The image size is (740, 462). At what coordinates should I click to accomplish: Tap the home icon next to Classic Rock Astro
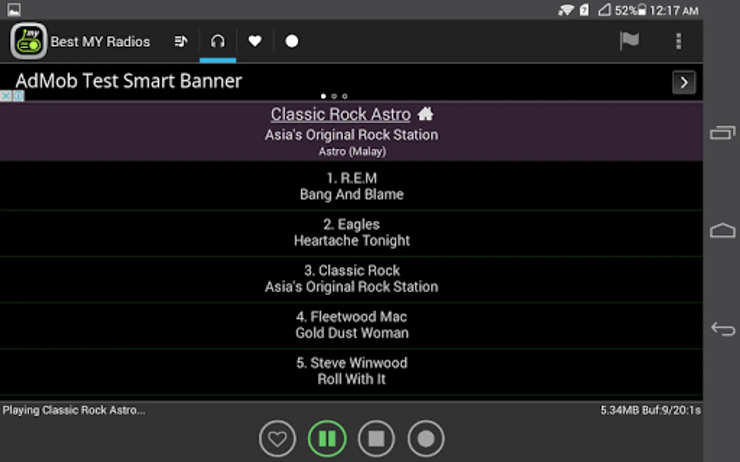[425, 113]
